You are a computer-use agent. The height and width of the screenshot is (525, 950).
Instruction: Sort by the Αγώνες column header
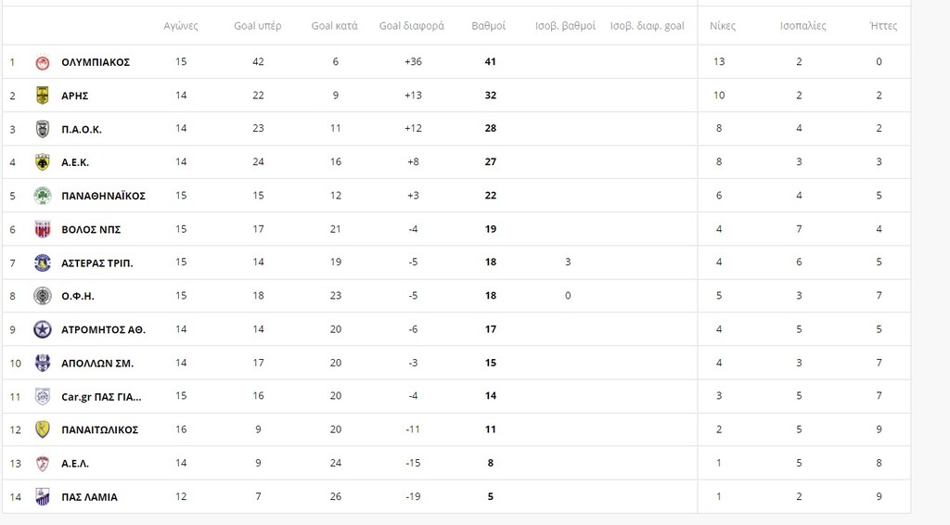tap(181, 26)
